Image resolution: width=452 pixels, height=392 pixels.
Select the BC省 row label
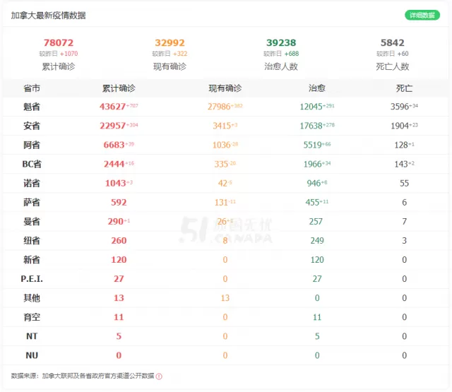coord(32,164)
